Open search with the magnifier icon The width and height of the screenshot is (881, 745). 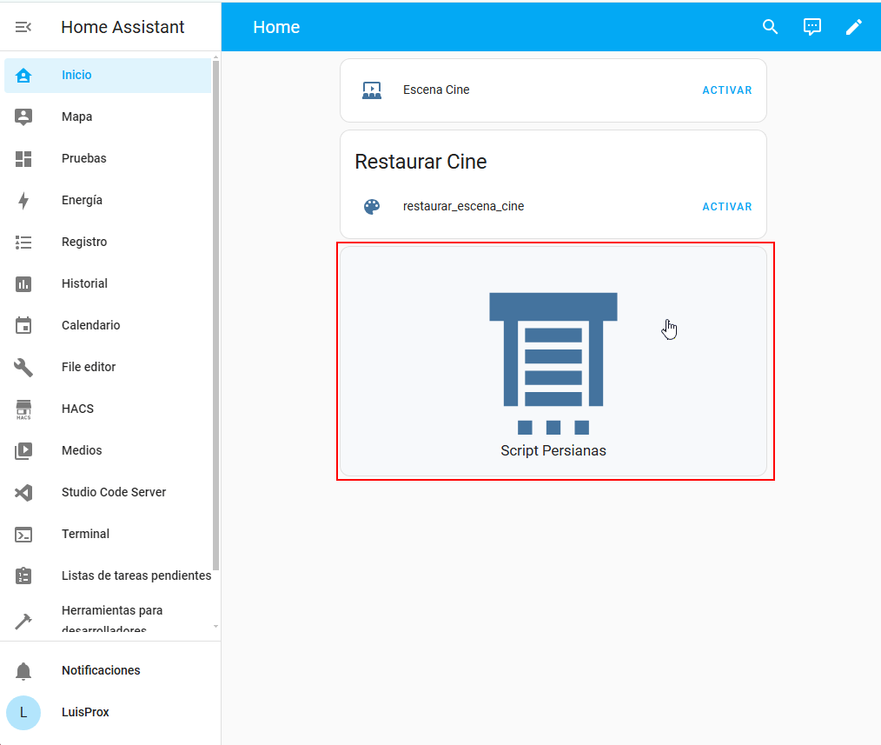[x=770, y=27]
